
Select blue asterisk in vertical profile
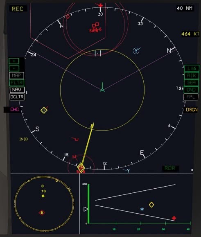tap(142, 209)
